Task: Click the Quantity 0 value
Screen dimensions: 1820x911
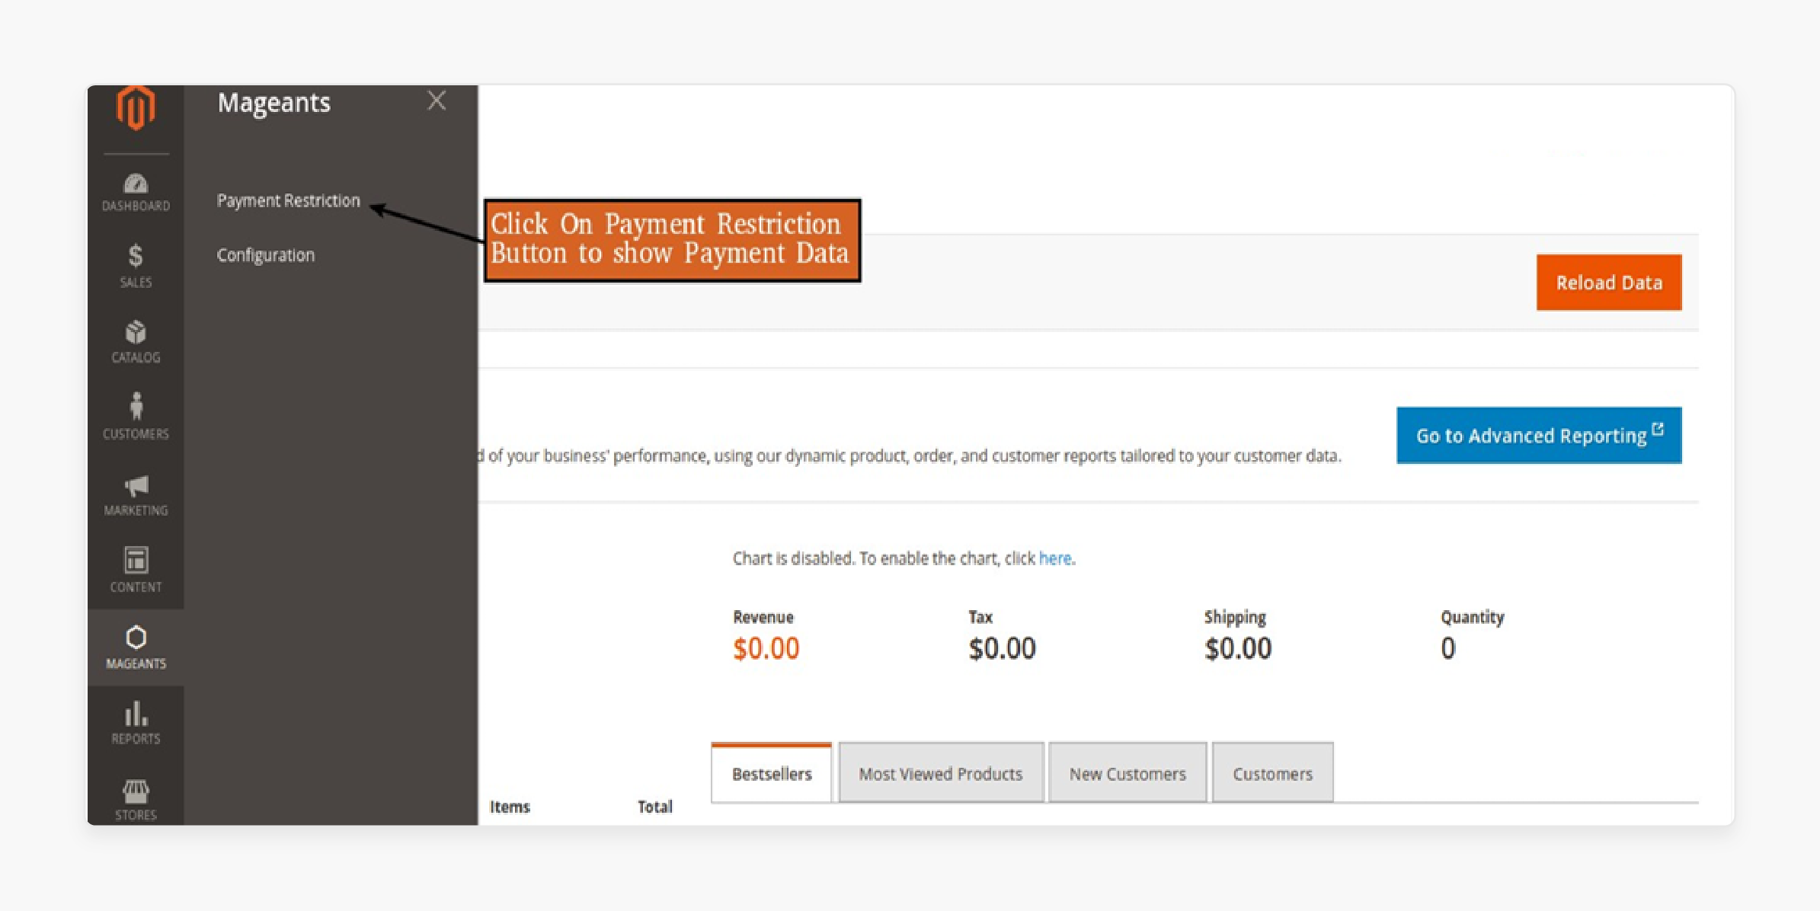Action: [x=1448, y=648]
